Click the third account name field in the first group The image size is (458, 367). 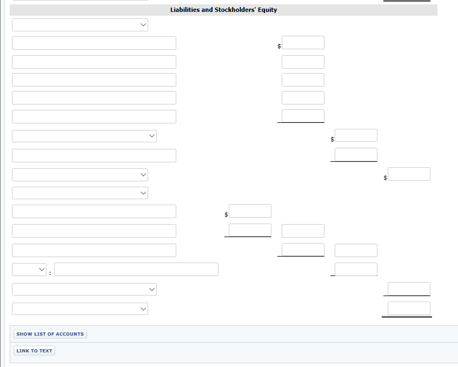94,80
